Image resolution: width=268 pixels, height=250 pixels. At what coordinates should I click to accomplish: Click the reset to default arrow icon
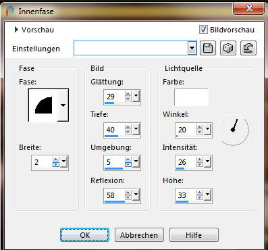point(248,48)
